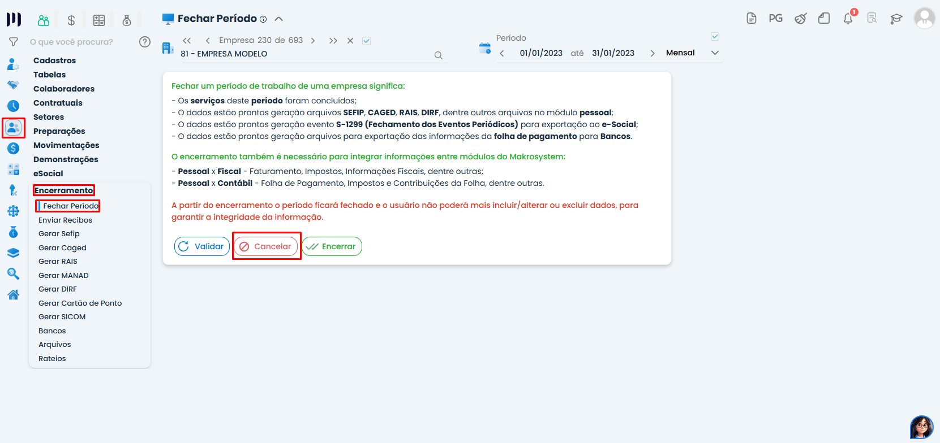The width and height of the screenshot is (940, 443).
Task: Open the Demonstrações menu
Action: coord(66,159)
